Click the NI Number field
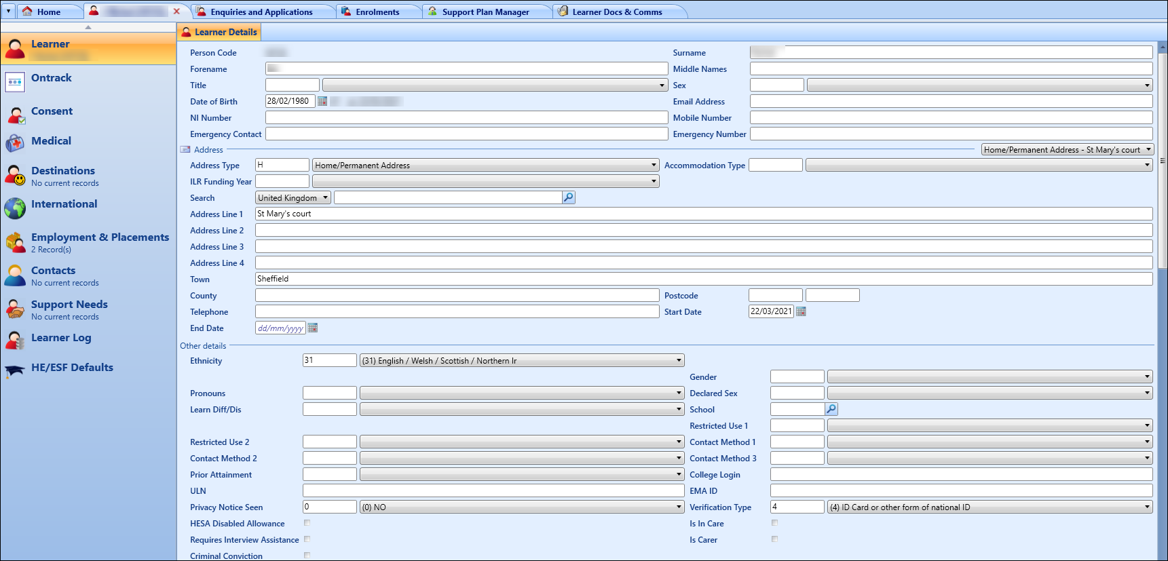The height and width of the screenshot is (561, 1168). click(466, 117)
